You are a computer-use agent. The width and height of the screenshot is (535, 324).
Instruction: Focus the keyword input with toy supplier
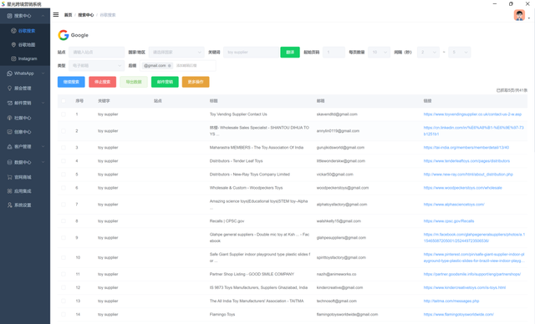point(251,52)
